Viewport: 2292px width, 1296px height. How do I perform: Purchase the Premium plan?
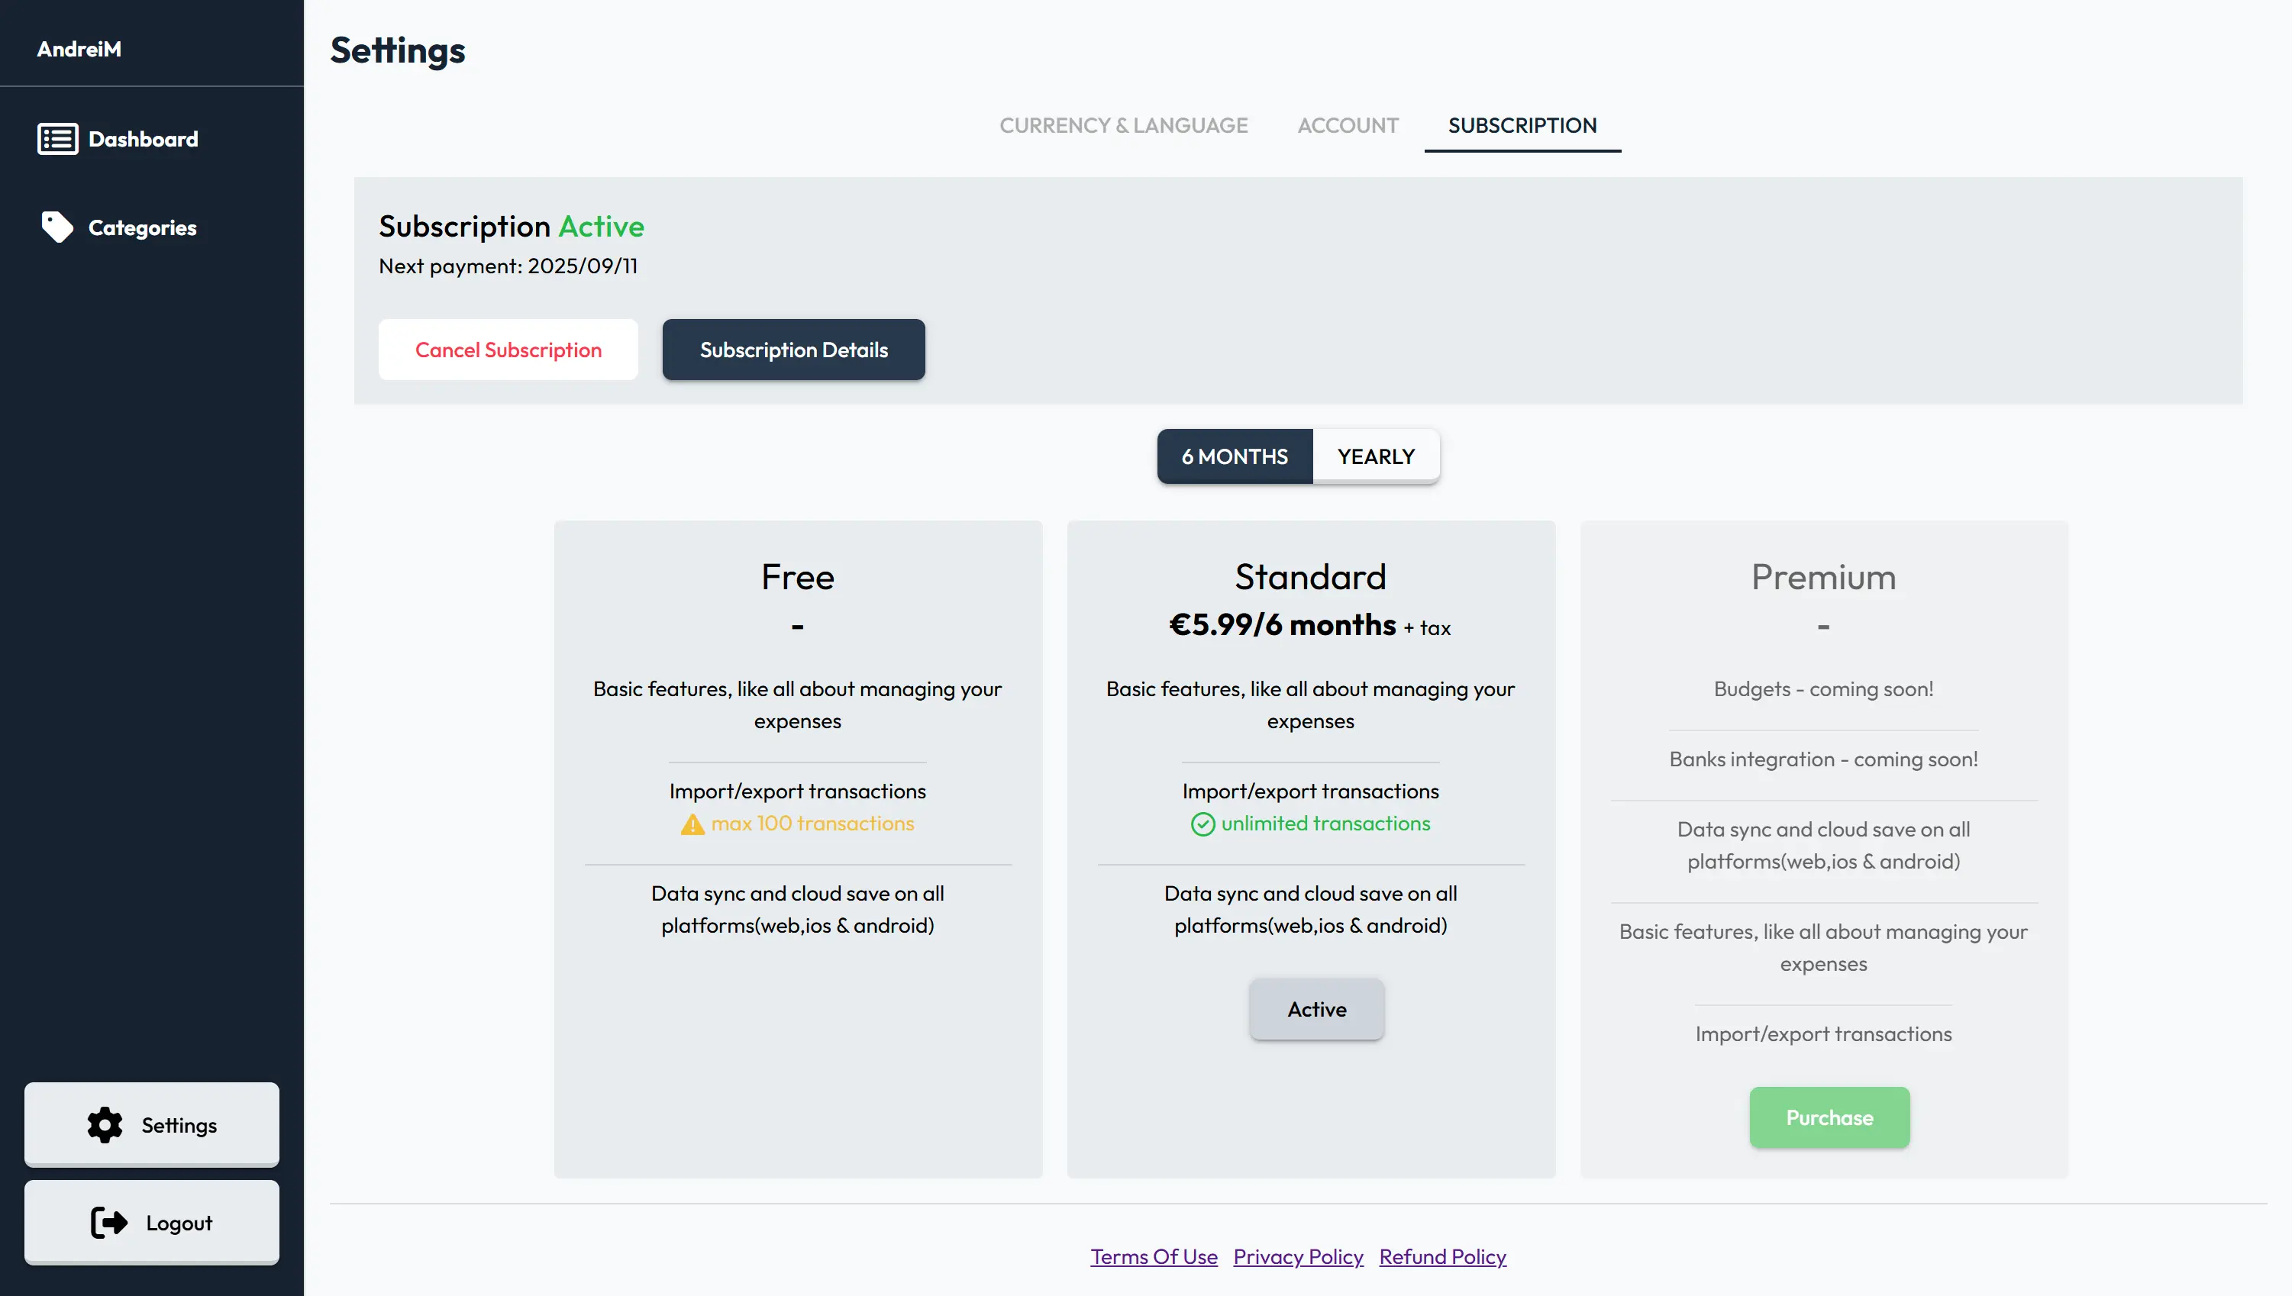point(1829,1118)
